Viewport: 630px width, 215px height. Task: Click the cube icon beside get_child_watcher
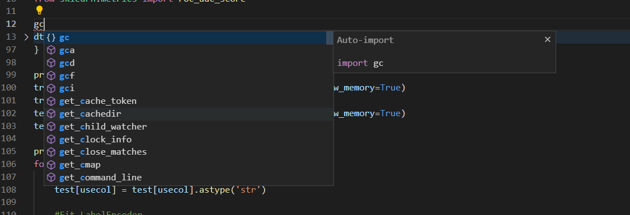point(51,127)
